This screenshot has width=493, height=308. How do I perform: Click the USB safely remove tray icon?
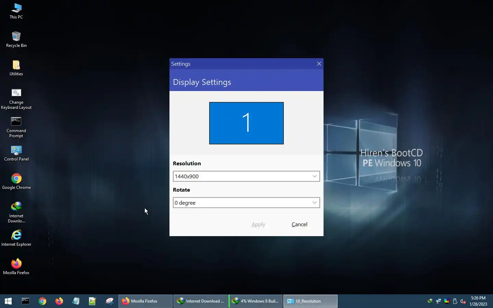pyautogui.click(x=455, y=301)
